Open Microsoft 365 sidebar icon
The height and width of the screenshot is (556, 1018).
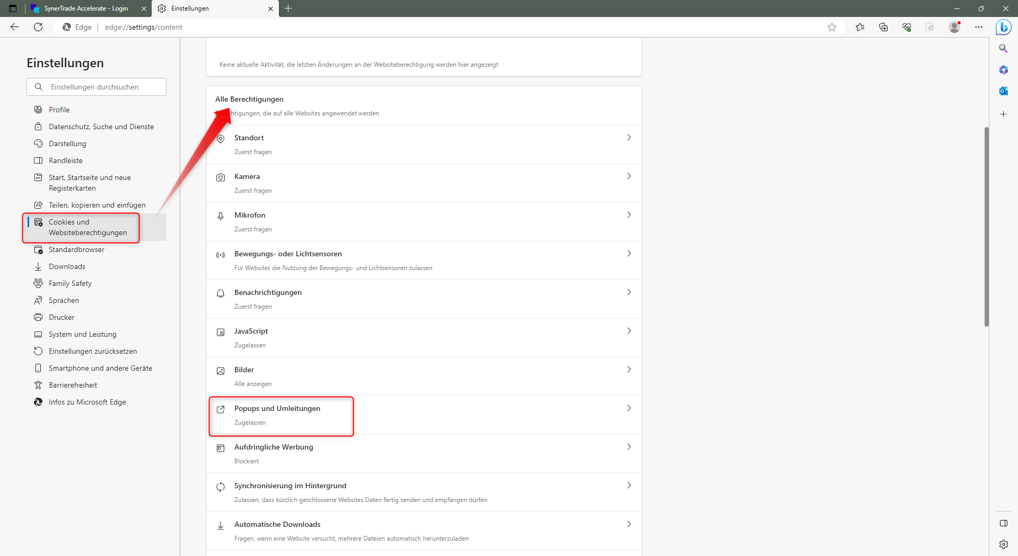1003,70
